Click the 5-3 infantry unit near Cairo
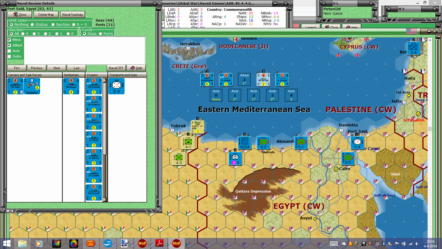This screenshot has width=442, height=249. pyautogui.click(x=348, y=159)
